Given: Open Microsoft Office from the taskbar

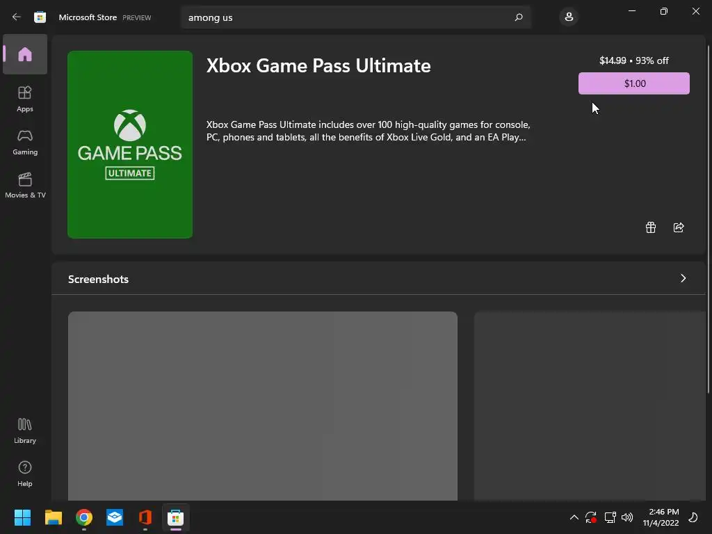Looking at the screenshot, I should [145, 517].
